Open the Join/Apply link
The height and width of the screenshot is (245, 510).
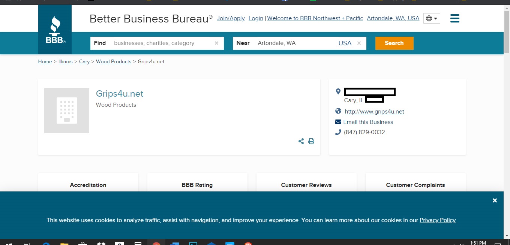231,18
